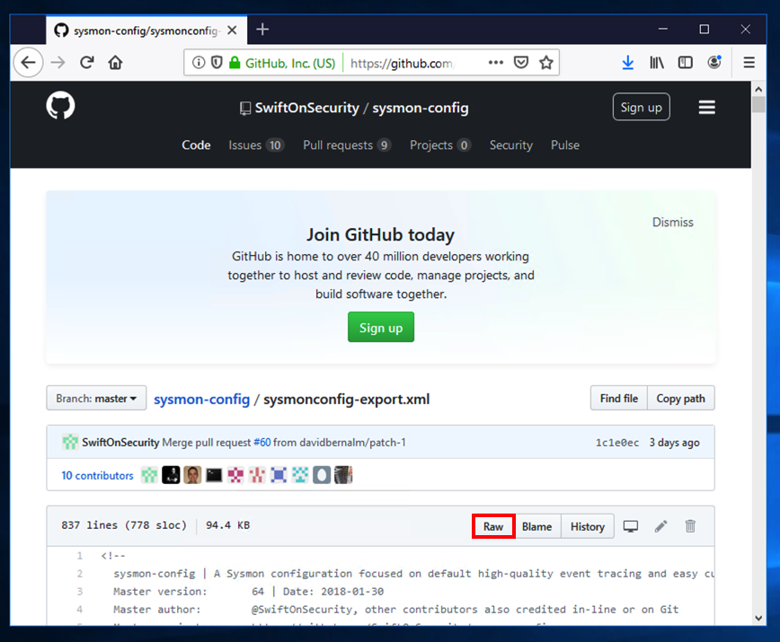Open SwiftOnSecurity owner link
Screen dimensions: 780x642
point(307,108)
